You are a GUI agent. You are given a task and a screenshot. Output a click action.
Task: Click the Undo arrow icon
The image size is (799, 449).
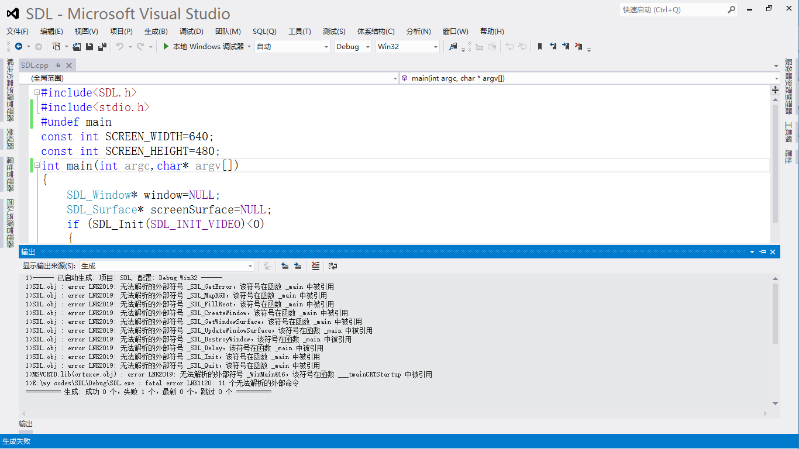[x=120, y=46]
